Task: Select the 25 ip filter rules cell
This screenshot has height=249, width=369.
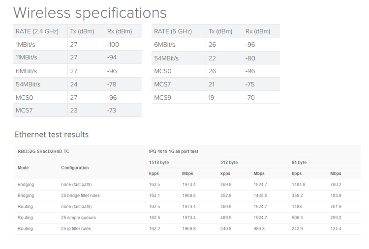Action: click(x=76, y=228)
